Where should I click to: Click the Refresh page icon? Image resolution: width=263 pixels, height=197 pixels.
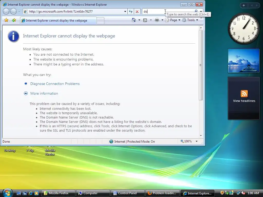pyautogui.click(x=131, y=11)
